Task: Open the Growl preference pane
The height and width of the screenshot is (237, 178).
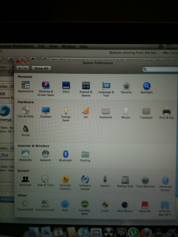Action: click(105, 206)
